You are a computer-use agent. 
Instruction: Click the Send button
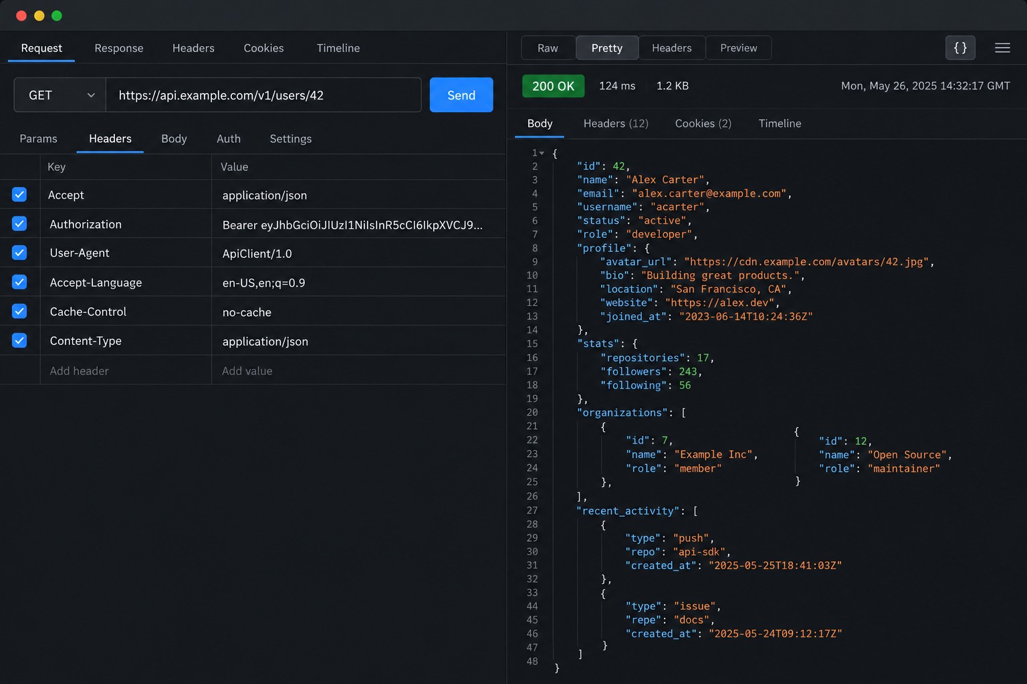[x=461, y=95]
